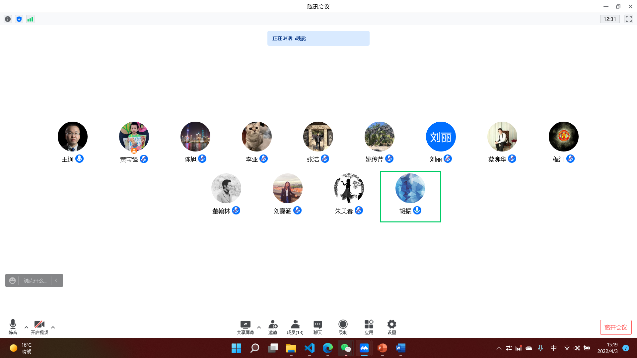Select 黄宝锋's avatar
This screenshot has height=358, width=637.
point(134,137)
